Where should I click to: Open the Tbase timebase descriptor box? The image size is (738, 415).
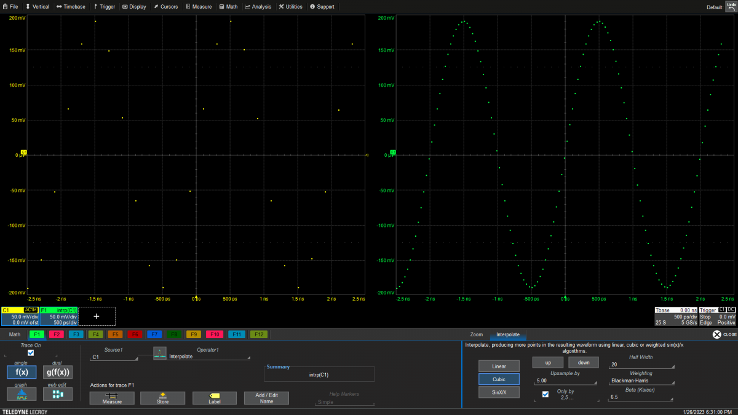point(676,316)
